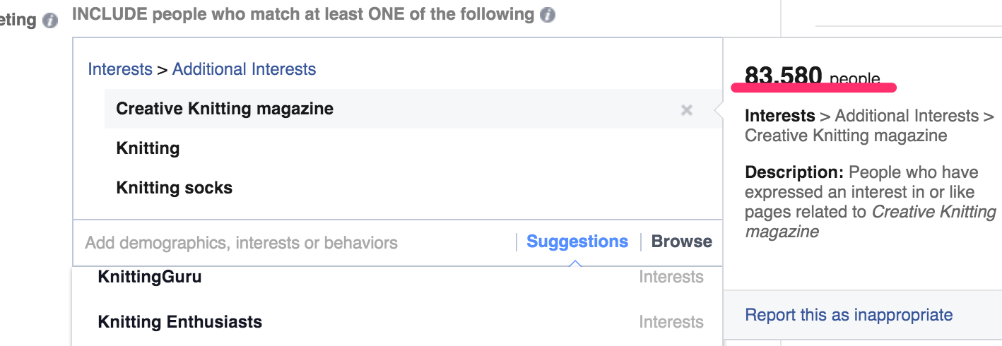Screen dimensions: 1002x346
Task: Click the INCLUDE people who match heading
Action: (x=303, y=14)
